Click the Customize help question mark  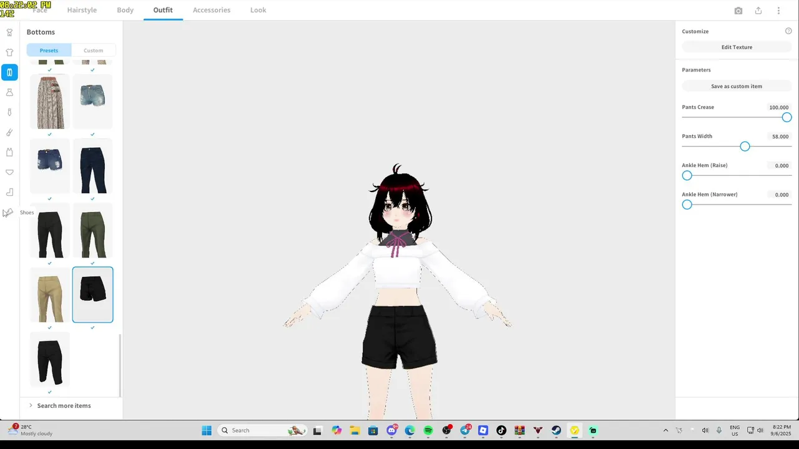point(788,31)
